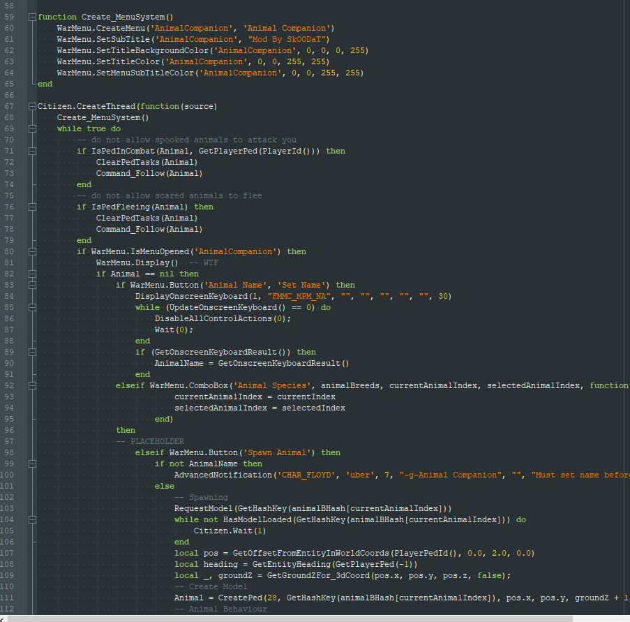630x622 pixels.
Task: Click the '-- Animal Behaviour' comment
Action: click(x=220, y=609)
